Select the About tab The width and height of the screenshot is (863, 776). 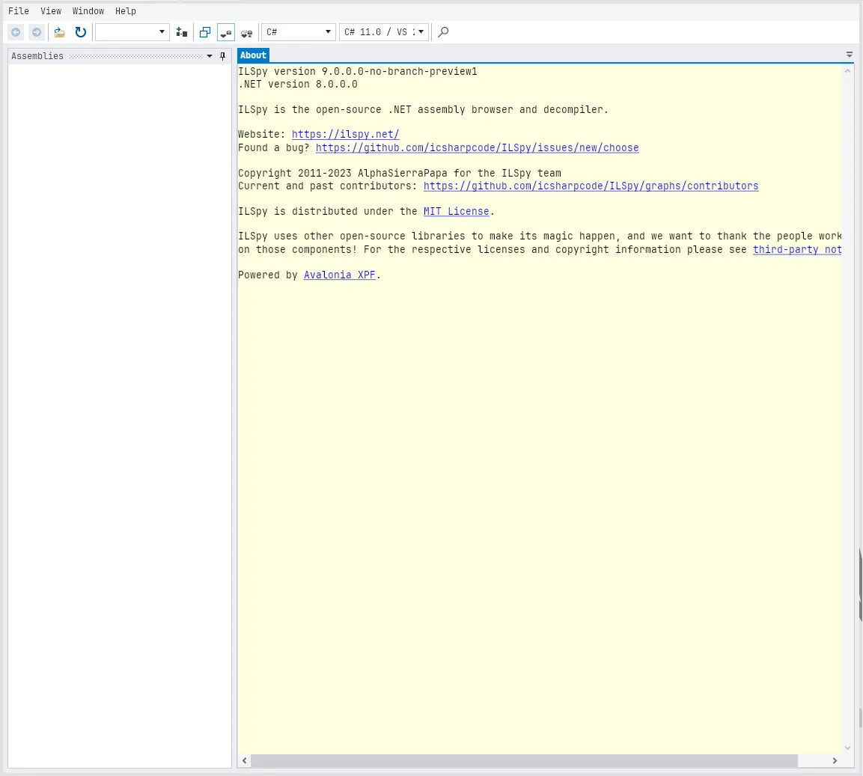[253, 55]
